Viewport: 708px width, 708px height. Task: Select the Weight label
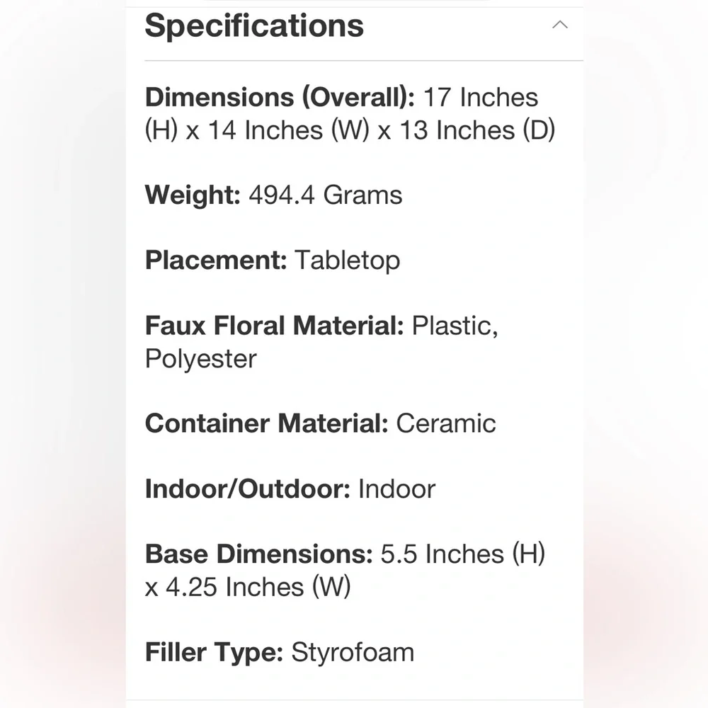[x=193, y=195]
